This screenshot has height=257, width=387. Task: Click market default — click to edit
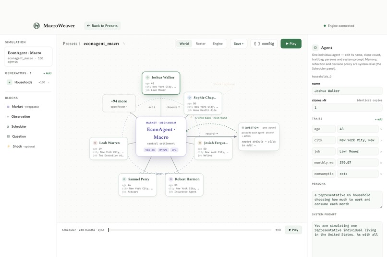[259, 144]
